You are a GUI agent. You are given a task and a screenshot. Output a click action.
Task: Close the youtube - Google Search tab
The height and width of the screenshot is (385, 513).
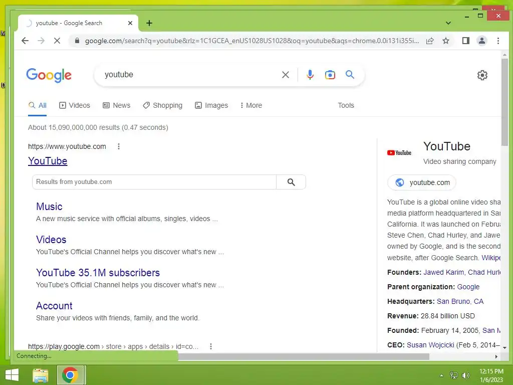[130, 23]
